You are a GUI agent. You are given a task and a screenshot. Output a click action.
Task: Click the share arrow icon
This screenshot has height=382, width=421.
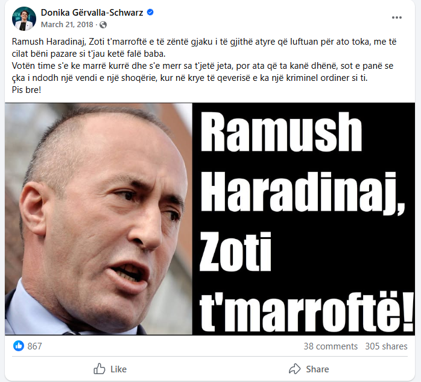coord(294,369)
